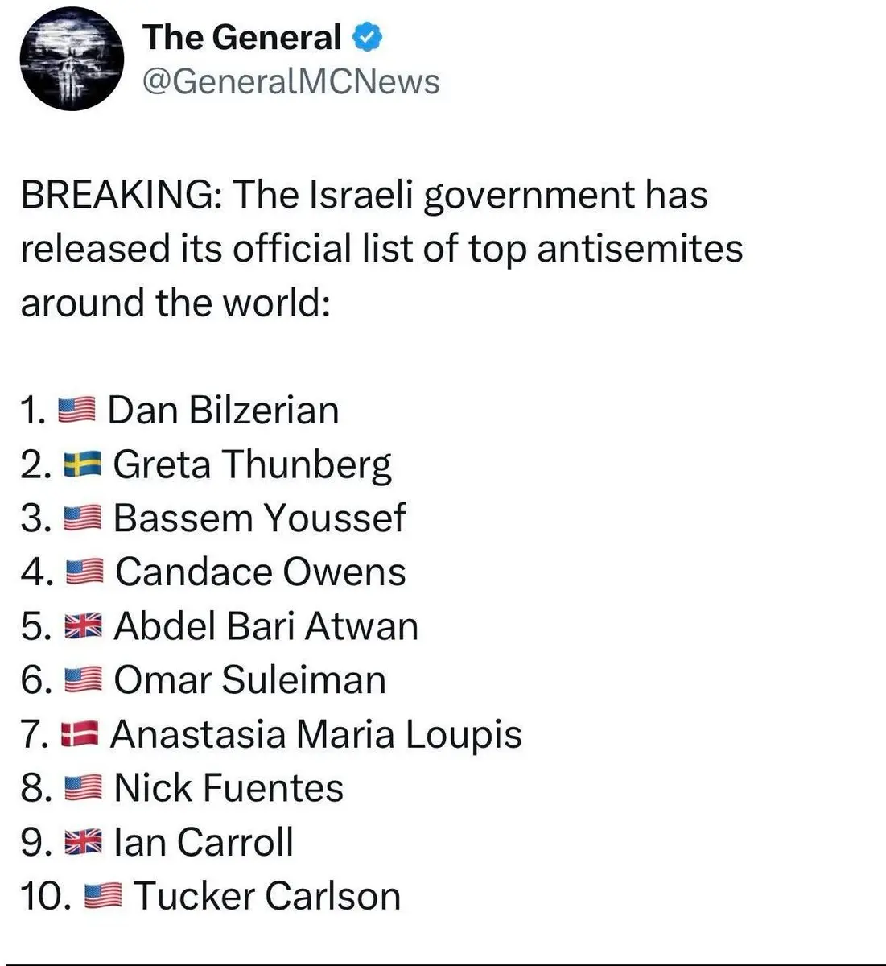This screenshot has height=966, width=886.
Task: Click the name Candace Owens
Action: 260,572
